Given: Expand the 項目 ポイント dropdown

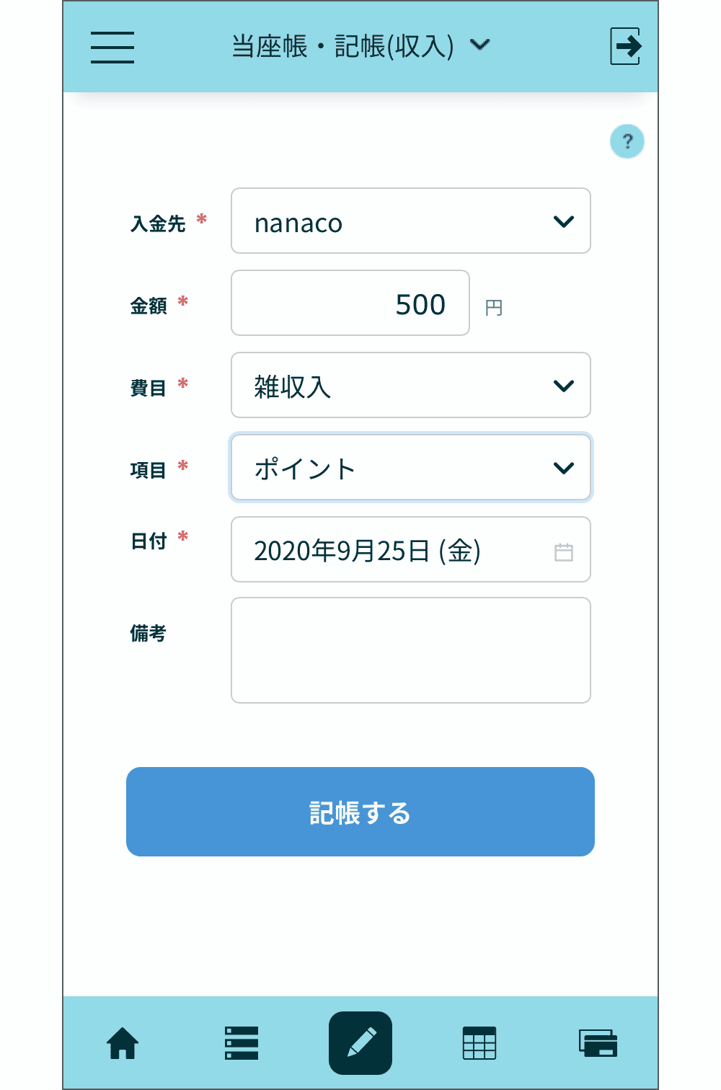Looking at the screenshot, I should click(x=411, y=468).
